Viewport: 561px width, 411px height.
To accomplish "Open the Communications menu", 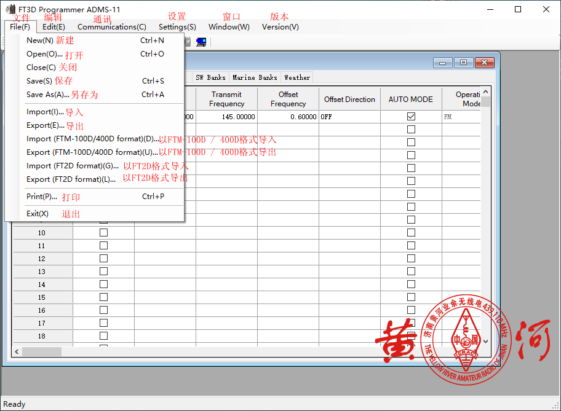I will click(x=111, y=27).
